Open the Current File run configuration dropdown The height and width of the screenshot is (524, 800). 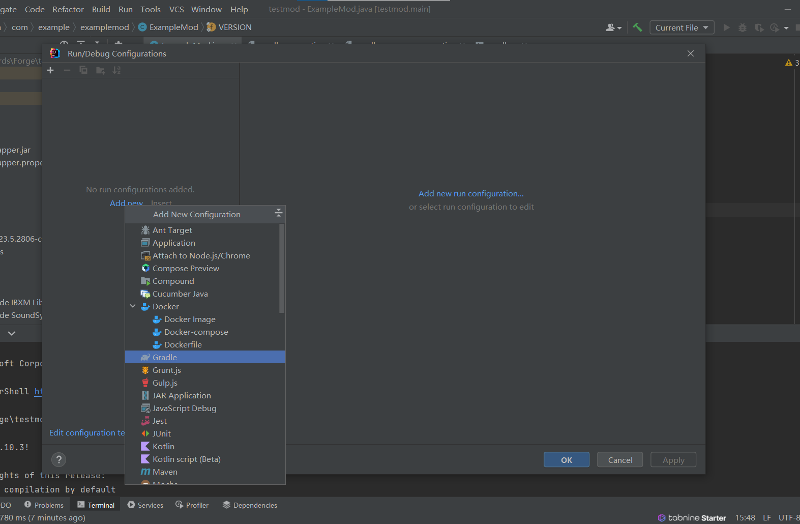tap(682, 27)
